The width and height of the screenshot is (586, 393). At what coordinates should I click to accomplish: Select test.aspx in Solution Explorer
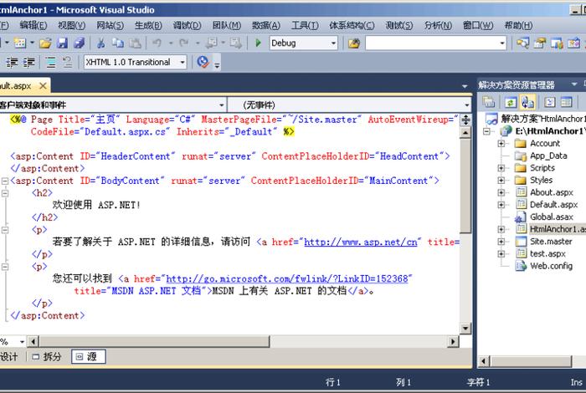[x=547, y=254]
